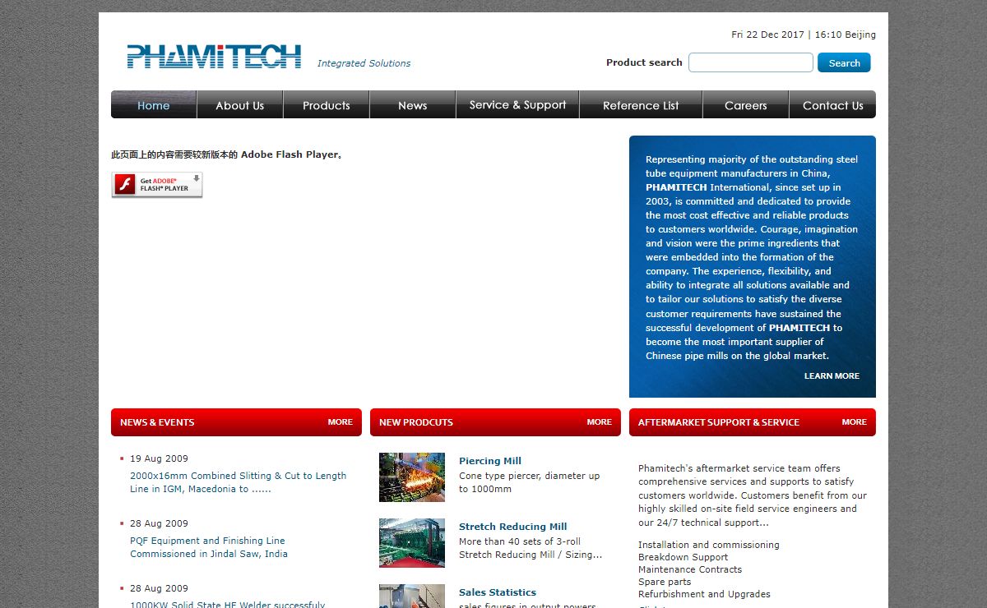Open the Home menu tab

[154, 105]
